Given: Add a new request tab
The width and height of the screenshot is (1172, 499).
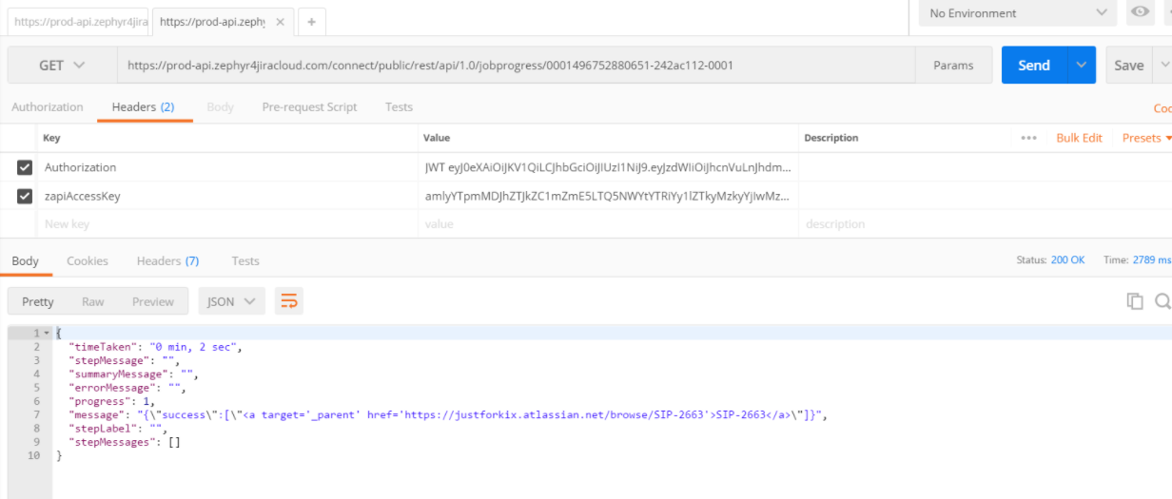Looking at the screenshot, I should click(x=311, y=21).
